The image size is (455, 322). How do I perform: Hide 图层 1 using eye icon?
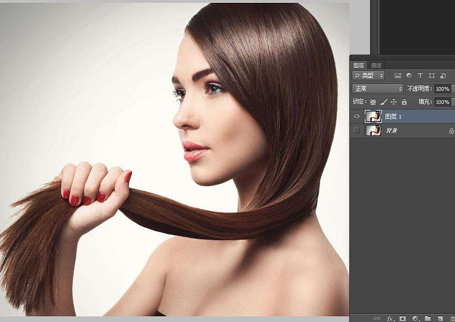(x=357, y=116)
